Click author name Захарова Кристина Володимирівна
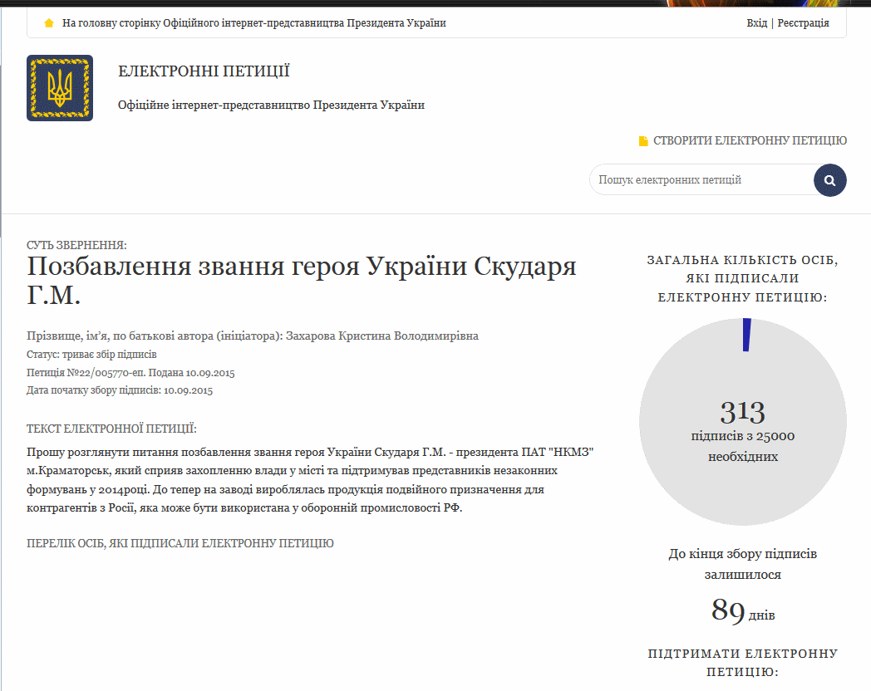The height and width of the screenshot is (691, 871). pos(382,336)
